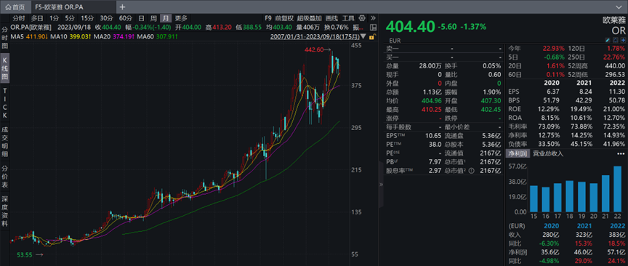Screen dimensions: 628x266
Task: Select the 净利润 chart tab
Action: coord(518,153)
